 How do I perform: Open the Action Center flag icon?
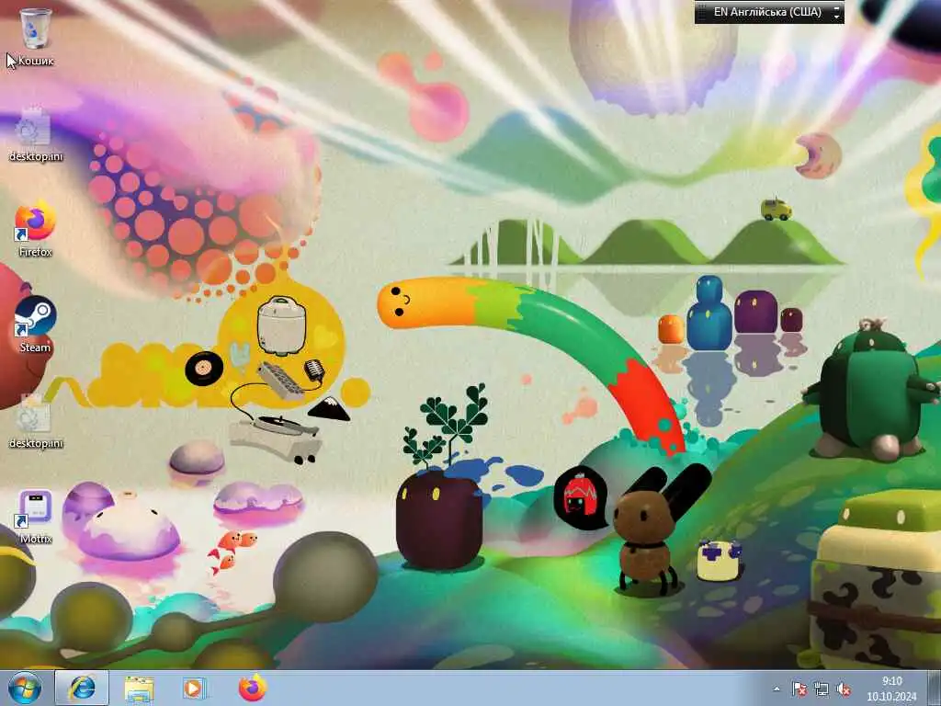coord(799,689)
